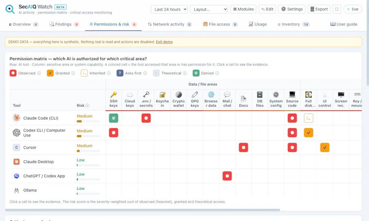Click the matrix horizontal scrollbar
The image size is (369, 221).
(x=142, y=210)
